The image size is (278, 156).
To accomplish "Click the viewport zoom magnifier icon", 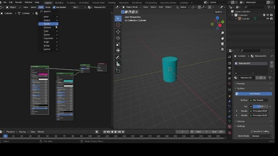I will 222,33.
